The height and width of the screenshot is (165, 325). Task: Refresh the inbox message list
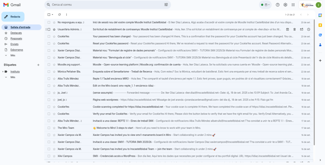59,15
